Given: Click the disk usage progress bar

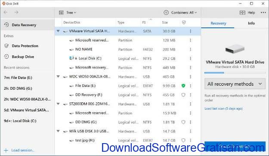Looking at the screenshot, I should 235,73.
